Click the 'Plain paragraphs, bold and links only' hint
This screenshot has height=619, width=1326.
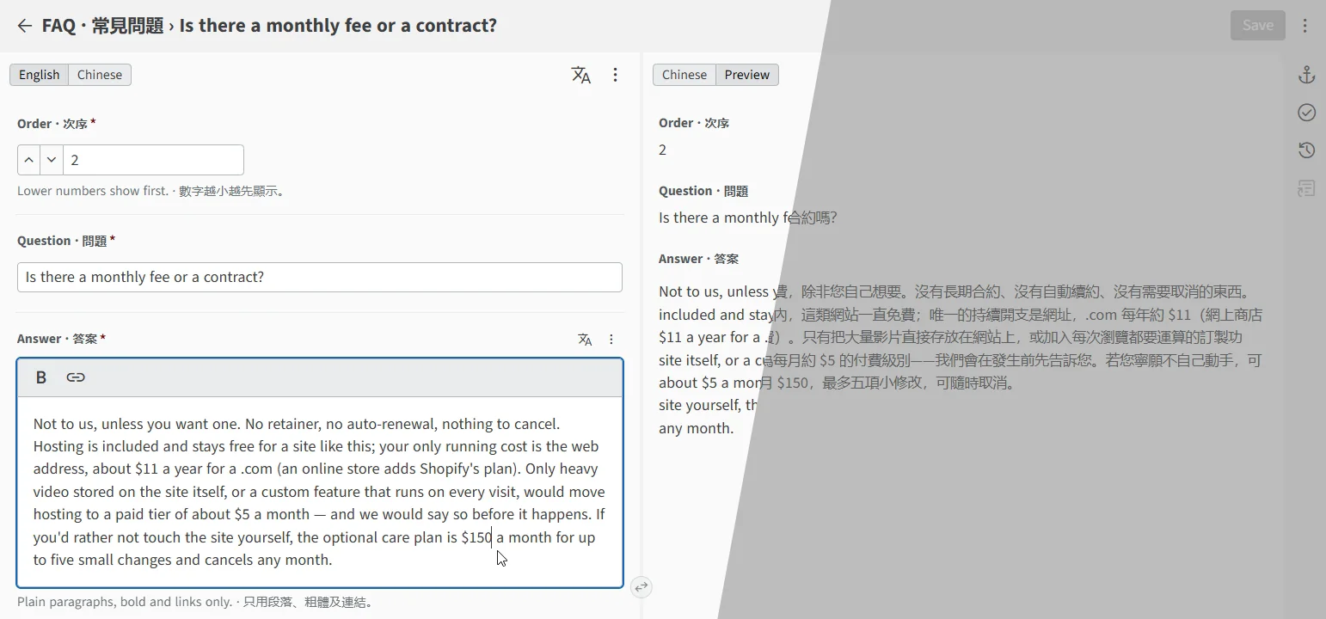click(196, 602)
